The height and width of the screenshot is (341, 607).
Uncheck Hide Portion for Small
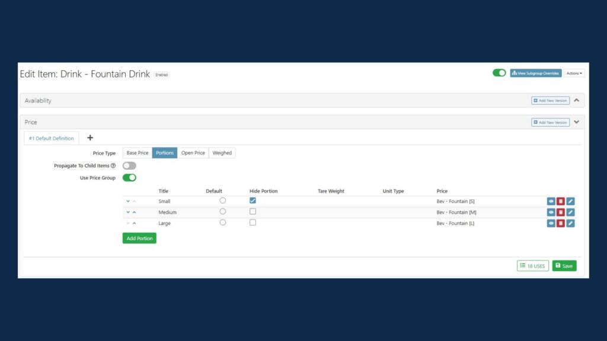click(253, 201)
